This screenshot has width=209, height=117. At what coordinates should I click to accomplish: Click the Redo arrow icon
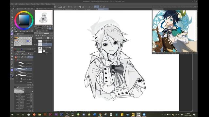click(x=72, y=6)
